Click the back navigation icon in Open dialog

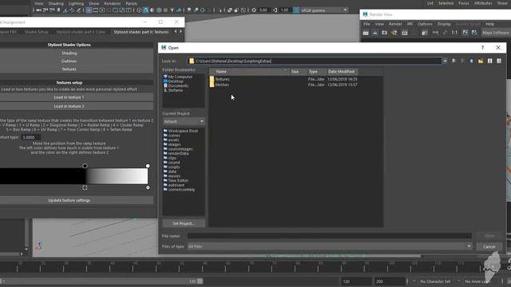coord(454,61)
